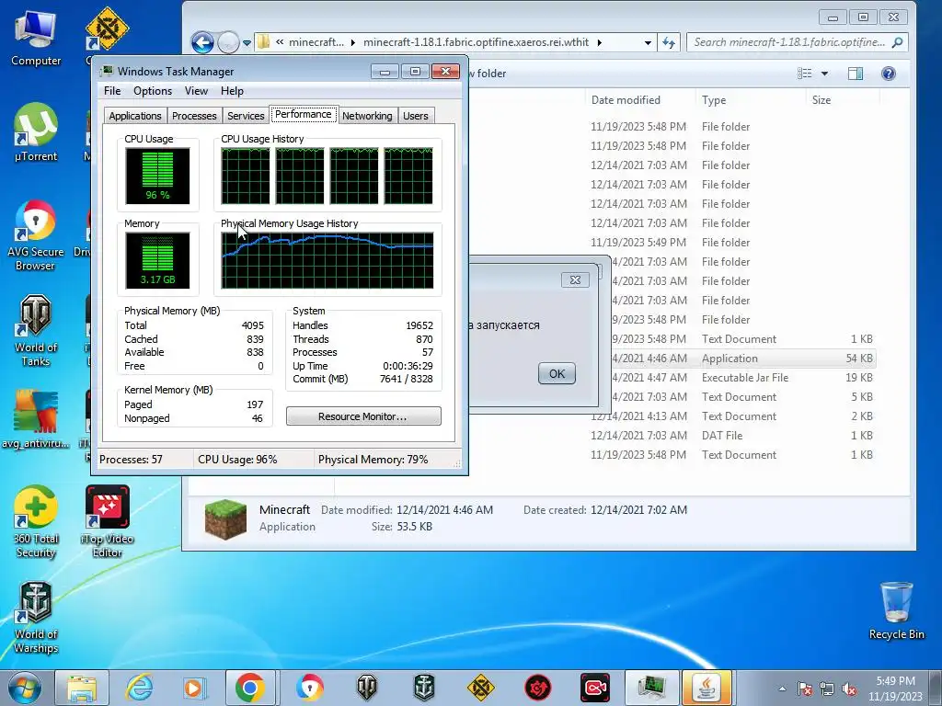Open Windows Media Player taskbar icon

[194, 688]
